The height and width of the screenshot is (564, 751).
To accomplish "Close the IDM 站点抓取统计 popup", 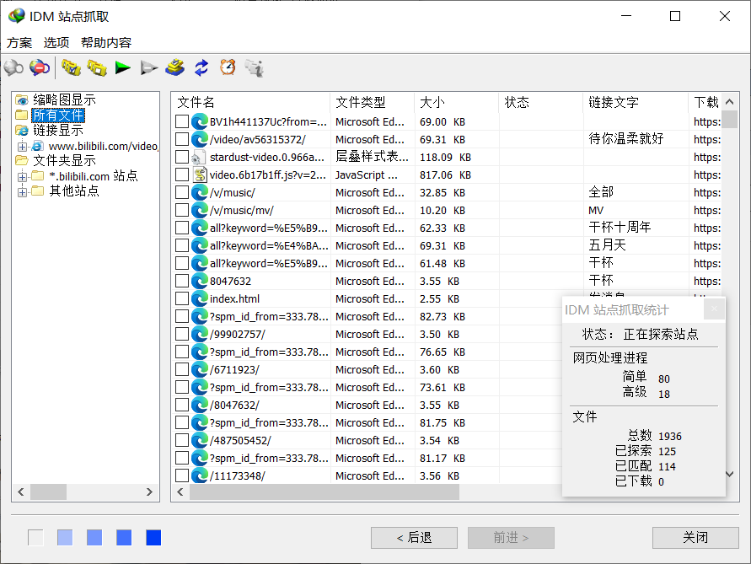I will 714,309.
